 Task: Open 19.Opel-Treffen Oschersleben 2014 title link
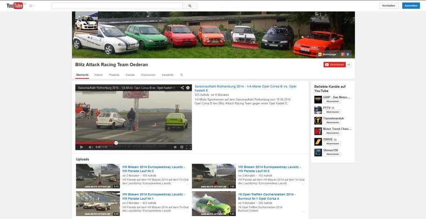point(267,197)
